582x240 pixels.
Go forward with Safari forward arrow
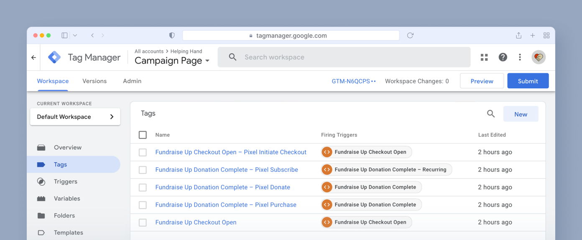tap(103, 36)
